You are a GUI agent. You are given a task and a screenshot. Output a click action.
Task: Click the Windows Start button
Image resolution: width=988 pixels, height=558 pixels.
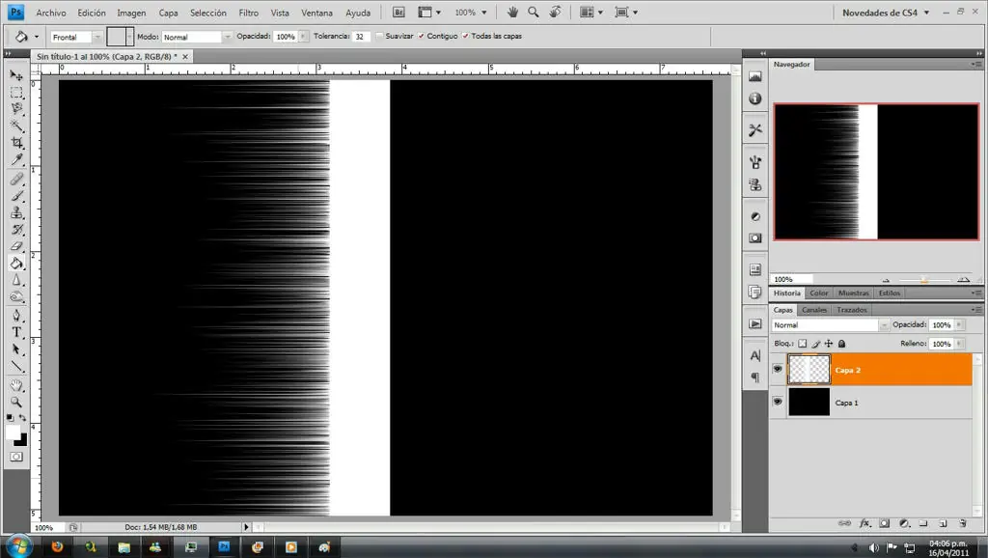[x=18, y=546]
